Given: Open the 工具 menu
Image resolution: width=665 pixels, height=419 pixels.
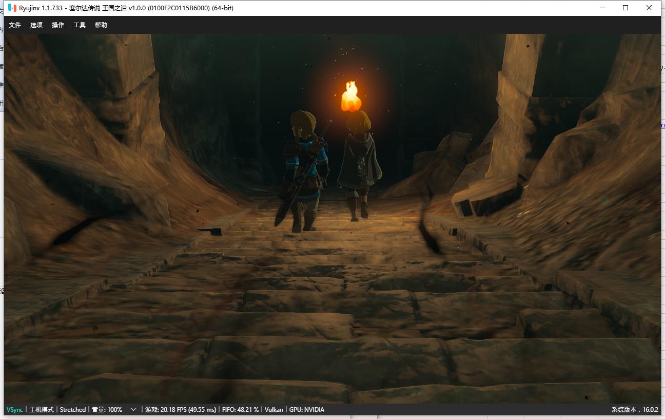Looking at the screenshot, I should (80, 25).
